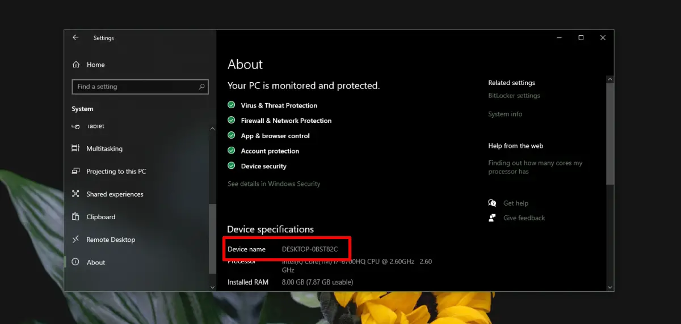Click the App & browser control check icon
Image resolution: width=681 pixels, height=324 pixels.
coord(231,135)
